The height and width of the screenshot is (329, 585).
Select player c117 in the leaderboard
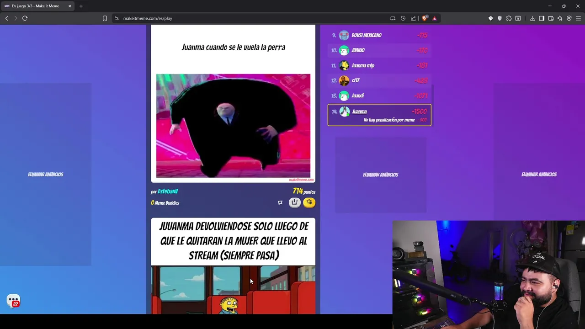[x=379, y=80]
